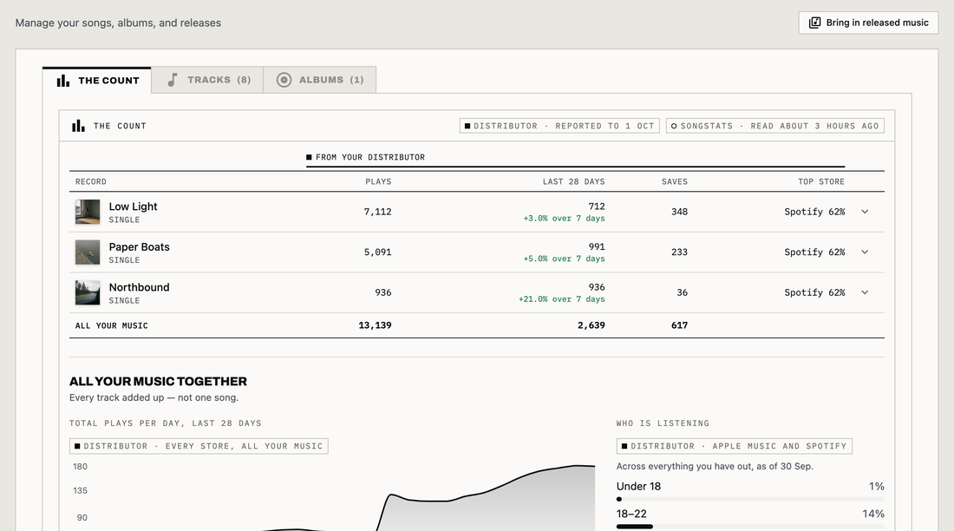
Task: Click the total plays per day chart
Action: 332,495
